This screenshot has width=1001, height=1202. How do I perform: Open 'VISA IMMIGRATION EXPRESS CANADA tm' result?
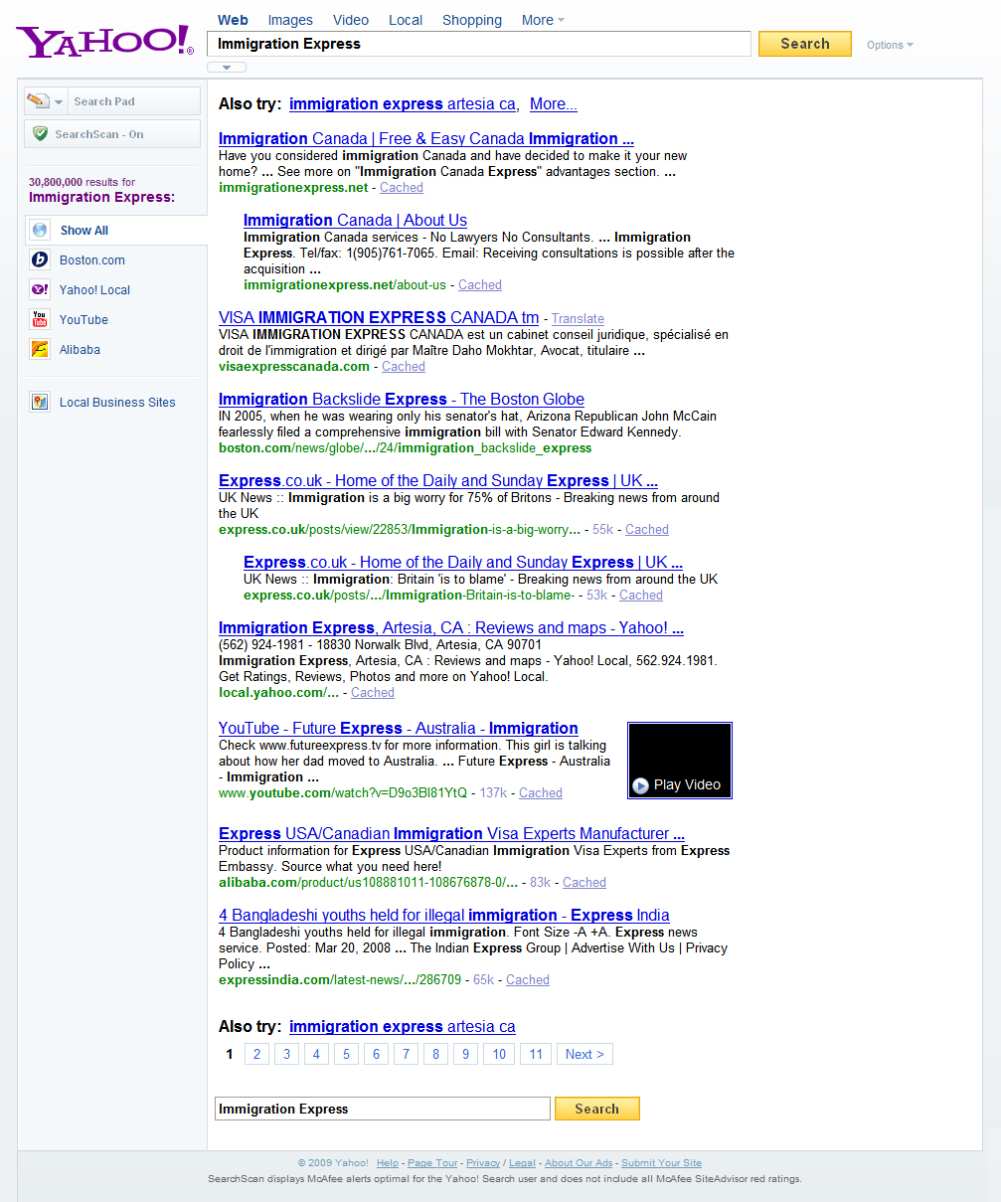click(x=379, y=318)
